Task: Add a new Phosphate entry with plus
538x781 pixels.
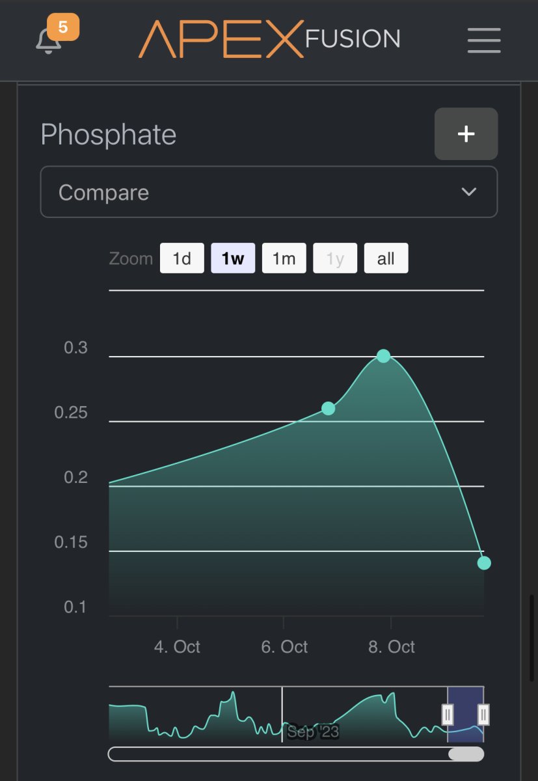Action: [466, 134]
